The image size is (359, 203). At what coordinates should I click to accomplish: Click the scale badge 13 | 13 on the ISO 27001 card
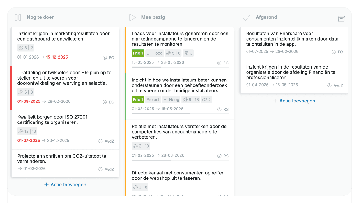tap(27, 131)
